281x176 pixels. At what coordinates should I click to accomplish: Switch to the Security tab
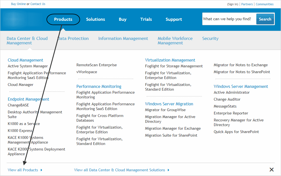[x=210, y=39]
